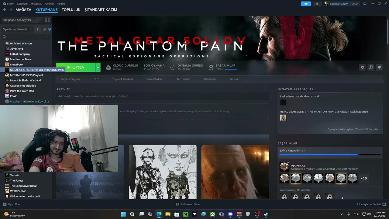Open the Destek link

(234, 79)
